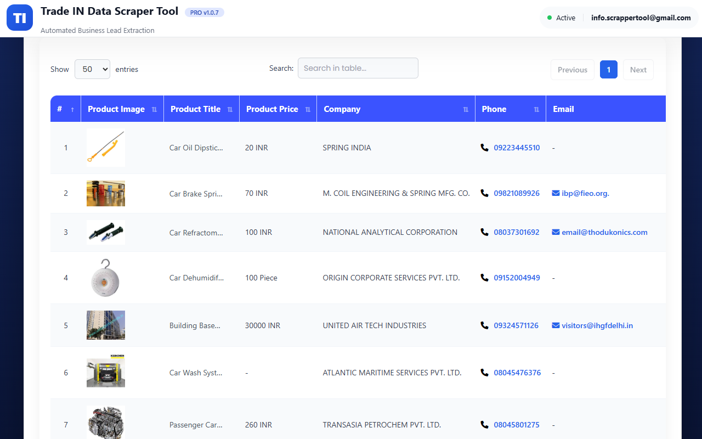
Task: Click sort arrows on Phone header
Action: [x=536, y=110]
